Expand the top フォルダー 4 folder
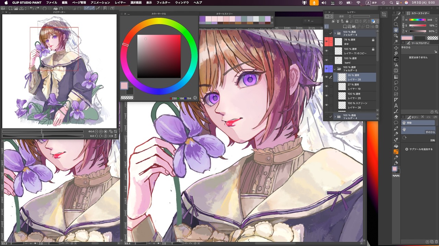The height and width of the screenshot is (246, 439). click(x=335, y=33)
